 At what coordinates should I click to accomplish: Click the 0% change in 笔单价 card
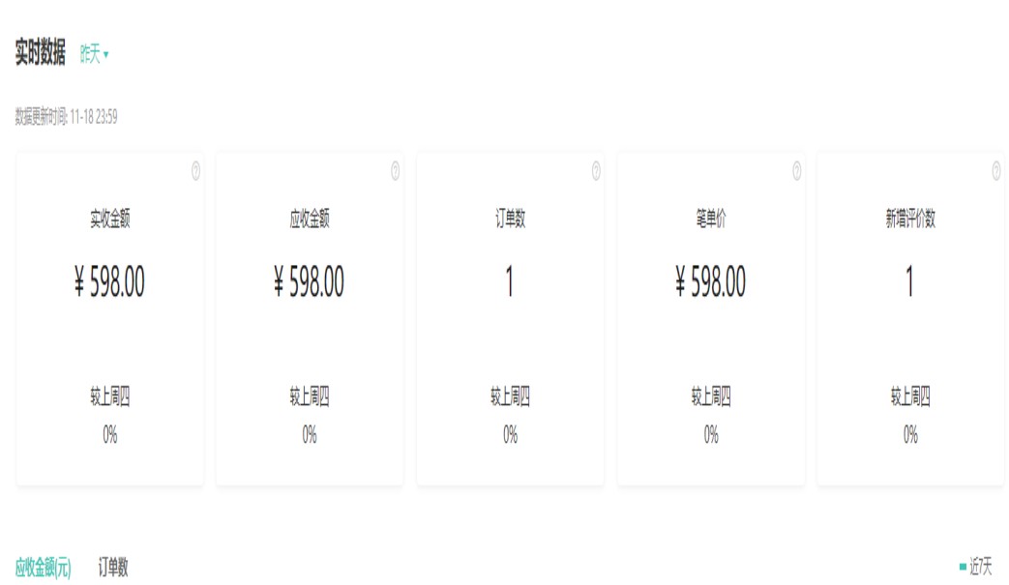[711, 435]
